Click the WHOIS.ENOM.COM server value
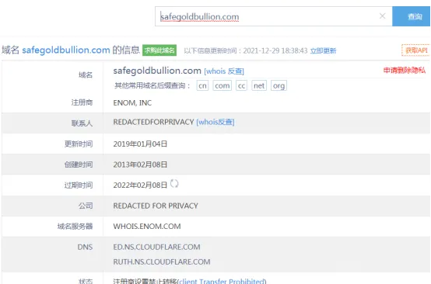 point(147,227)
